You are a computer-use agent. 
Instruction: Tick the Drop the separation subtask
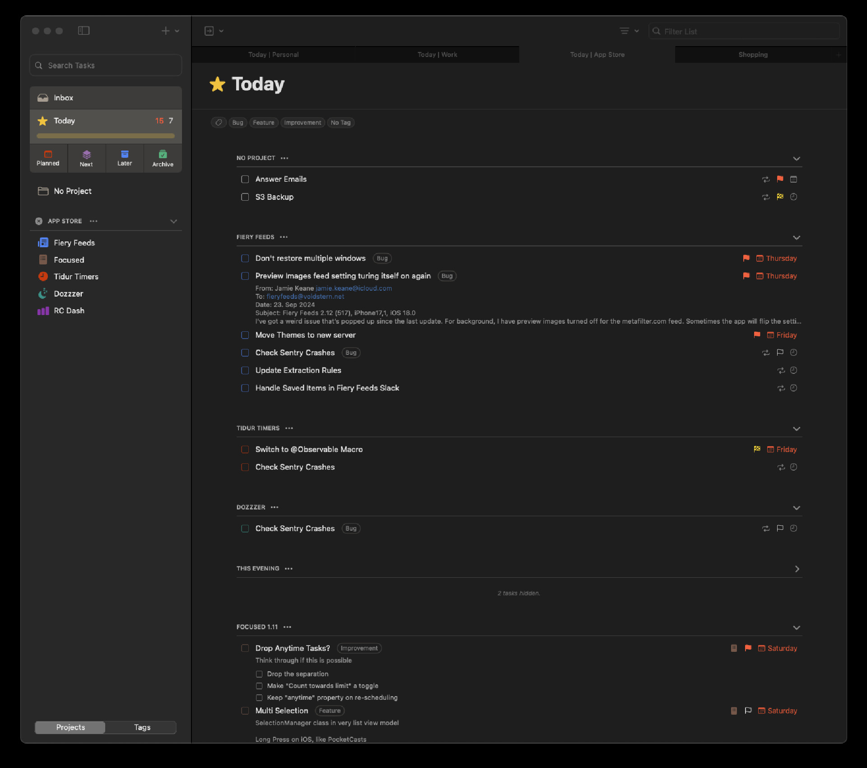tap(259, 674)
